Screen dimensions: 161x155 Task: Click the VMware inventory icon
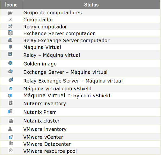10,129
